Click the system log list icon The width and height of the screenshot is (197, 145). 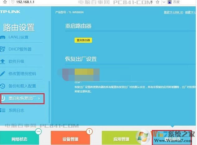tap(2, 110)
